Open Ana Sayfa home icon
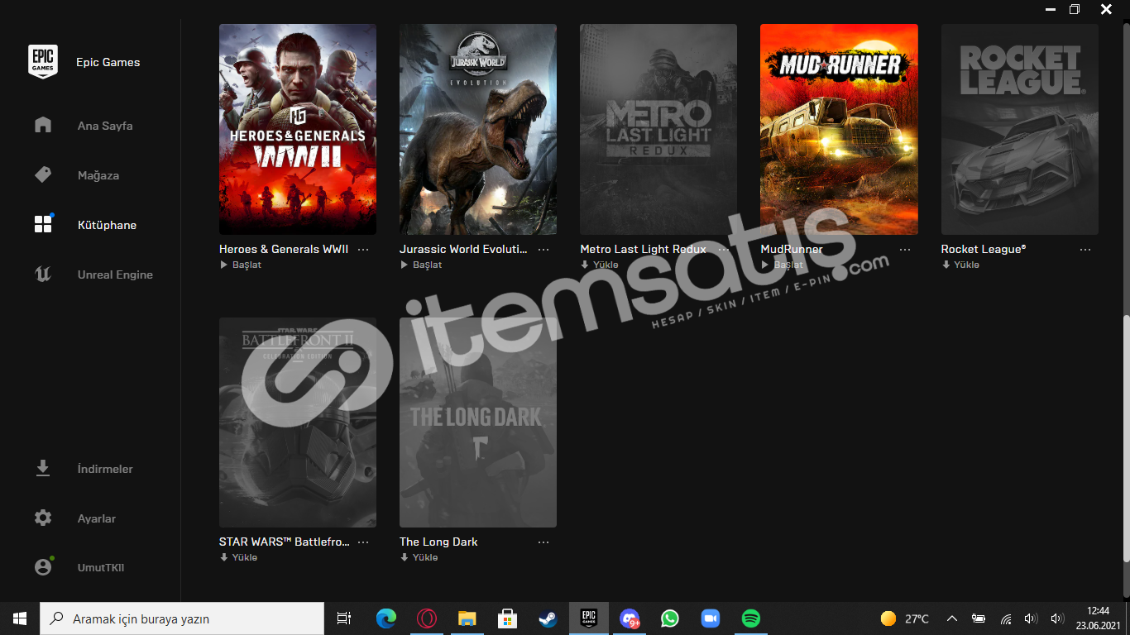The height and width of the screenshot is (635, 1130). pos(43,125)
